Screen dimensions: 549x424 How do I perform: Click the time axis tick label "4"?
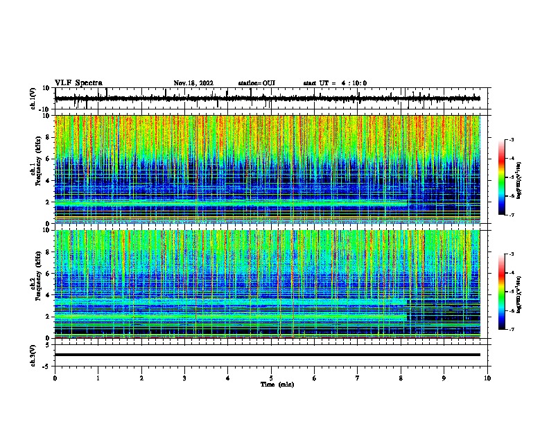[x=228, y=378]
